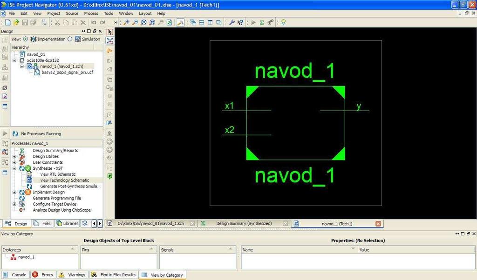Click the Zoom In magnifier icon

click(126, 22)
